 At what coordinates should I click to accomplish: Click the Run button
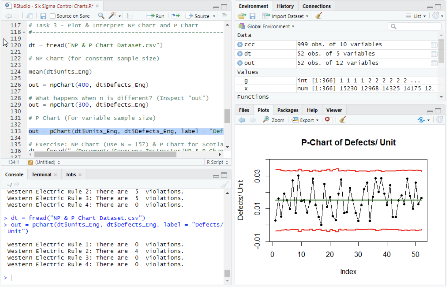pos(156,16)
